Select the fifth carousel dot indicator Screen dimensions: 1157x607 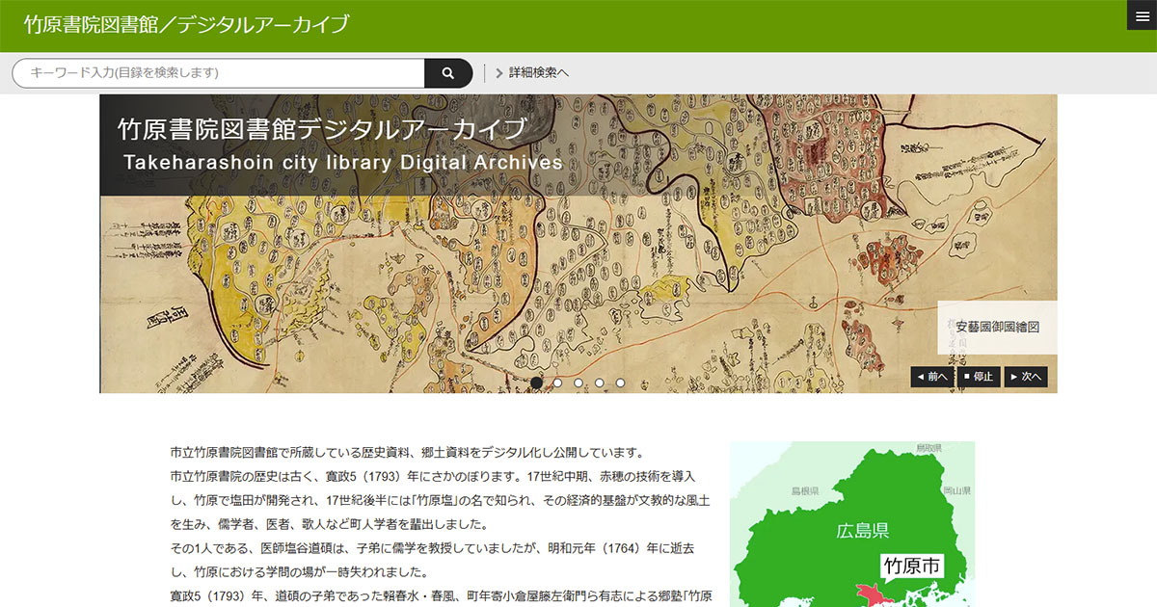pos(621,383)
